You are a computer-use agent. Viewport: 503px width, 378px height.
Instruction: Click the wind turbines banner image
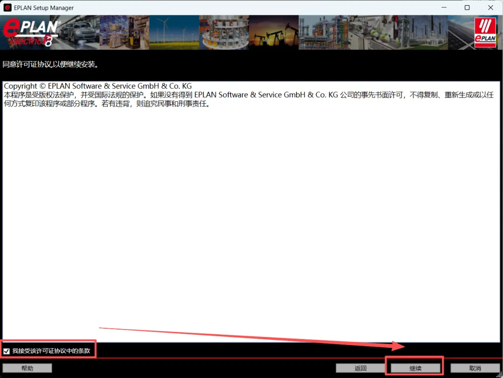point(174,33)
